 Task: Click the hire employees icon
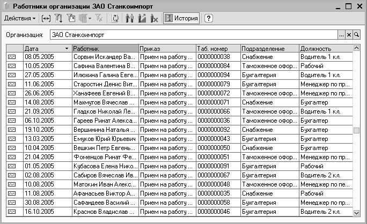click(x=130, y=18)
